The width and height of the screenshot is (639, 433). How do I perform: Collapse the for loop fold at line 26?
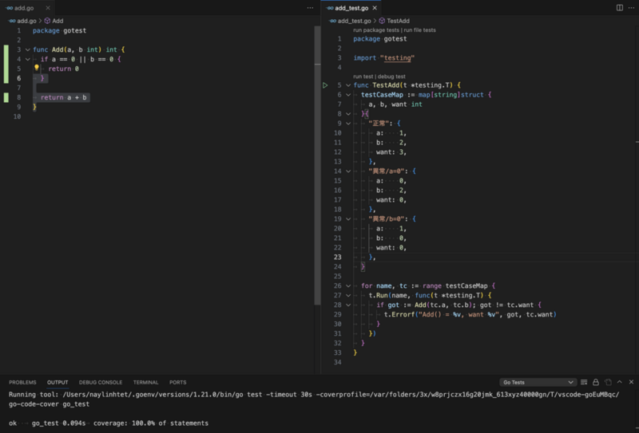click(348, 285)
